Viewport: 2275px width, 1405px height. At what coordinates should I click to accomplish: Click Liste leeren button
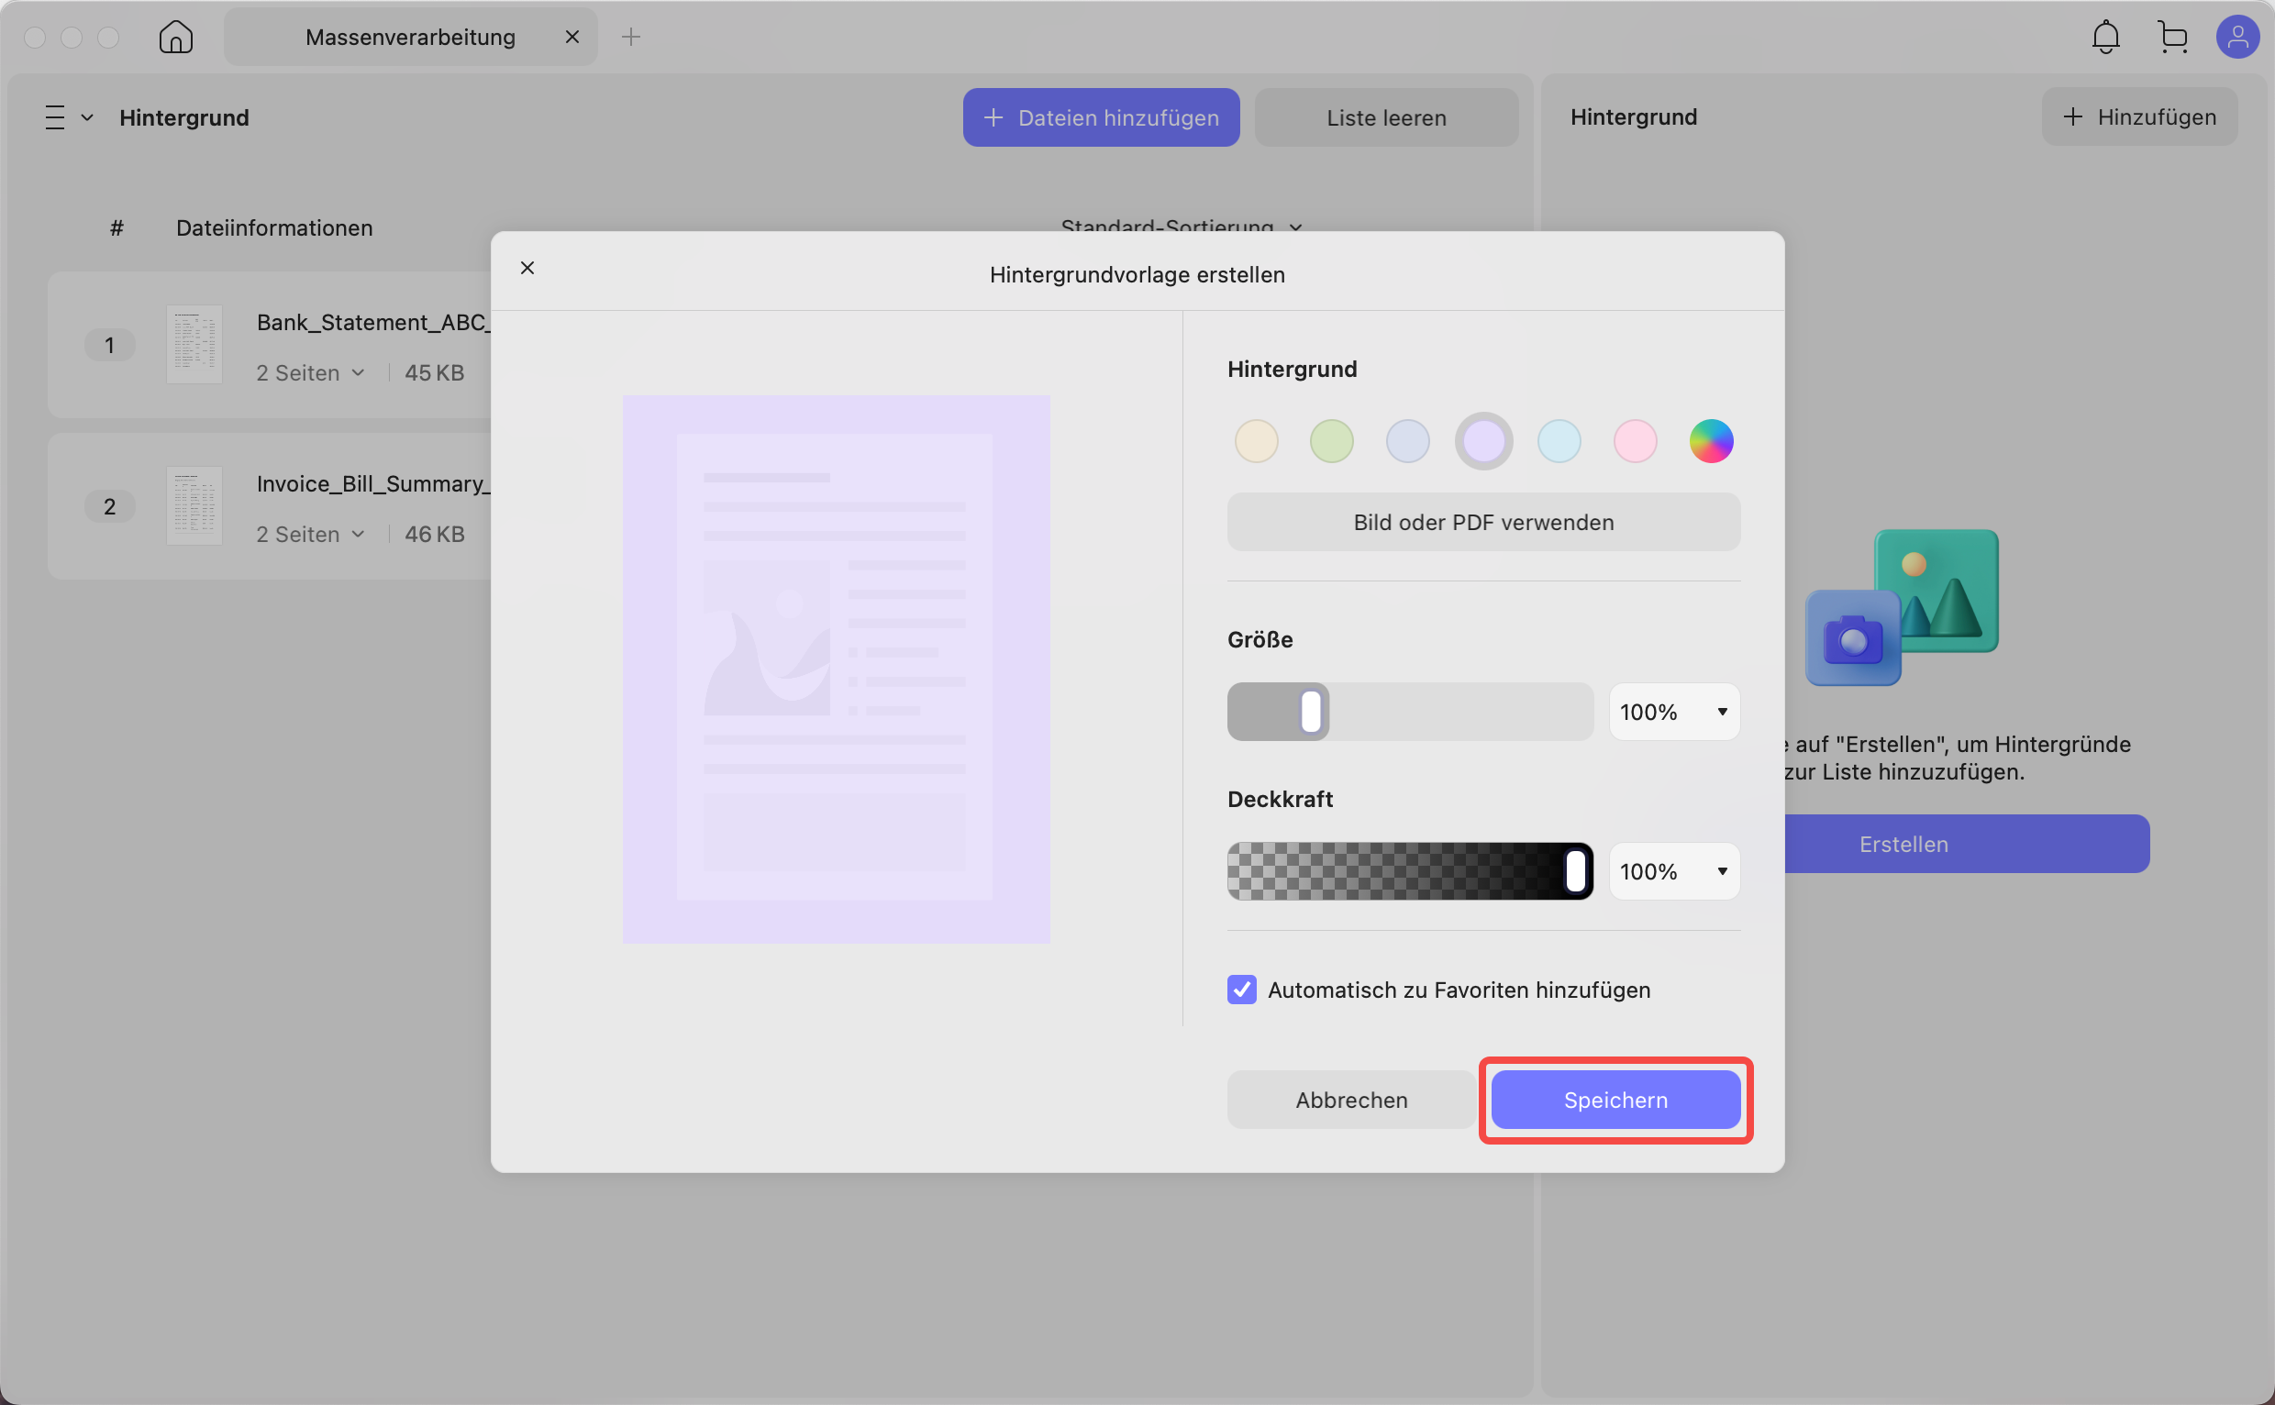click(1385, 118)
